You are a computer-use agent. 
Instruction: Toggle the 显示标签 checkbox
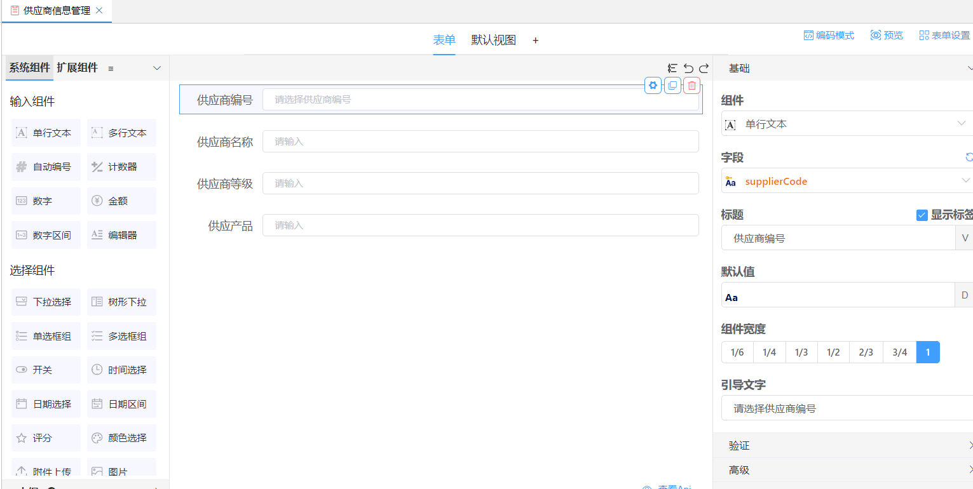922,215
